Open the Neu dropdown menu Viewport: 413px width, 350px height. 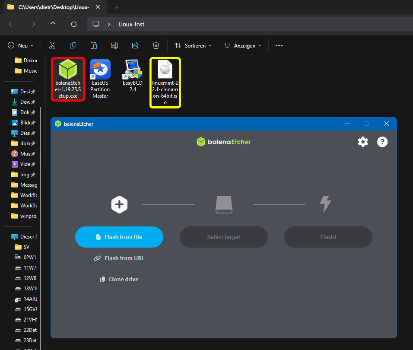(21, 45)
